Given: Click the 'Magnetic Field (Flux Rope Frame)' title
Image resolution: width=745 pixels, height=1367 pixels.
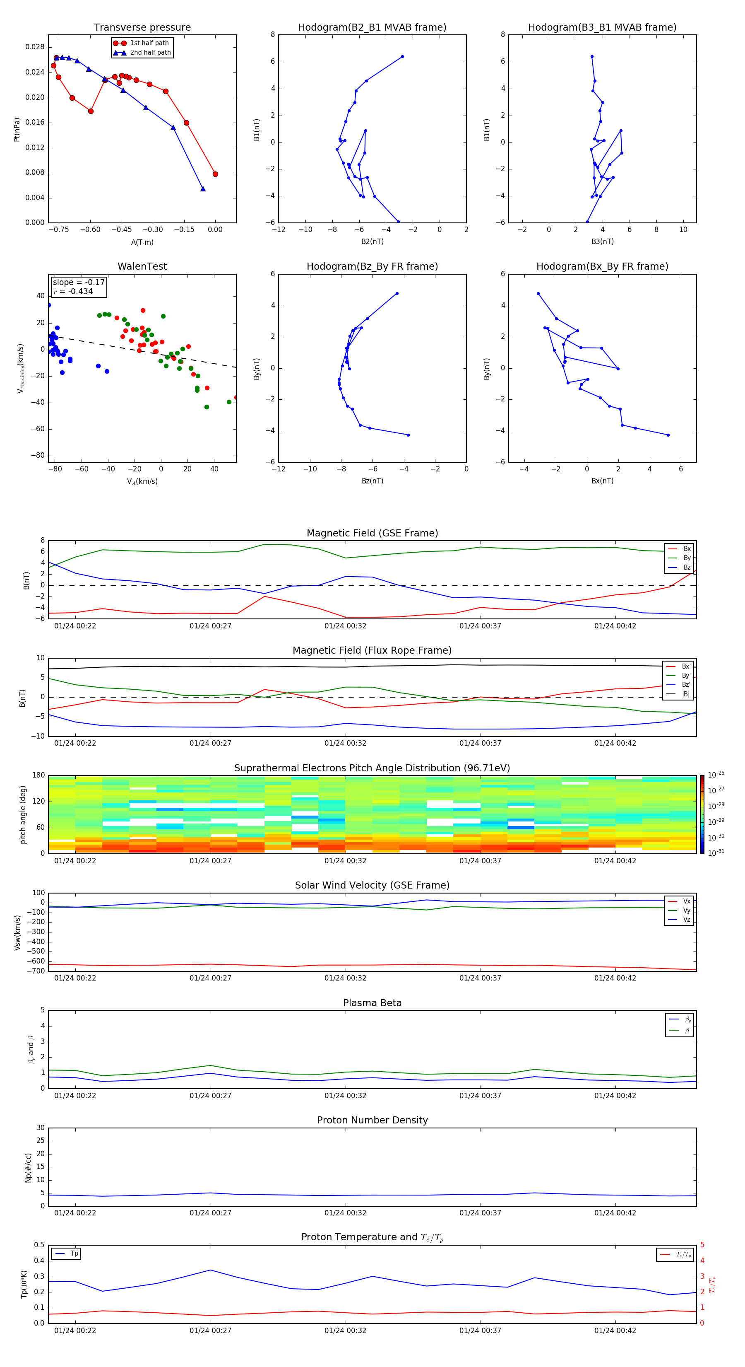Looking at the screenshot, I should click(x=372, y=651).
